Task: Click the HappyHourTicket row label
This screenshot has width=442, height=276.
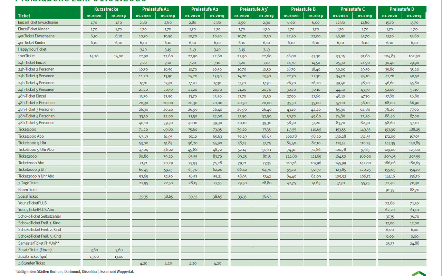Action: pyautogui.click(x=32, y=49)
